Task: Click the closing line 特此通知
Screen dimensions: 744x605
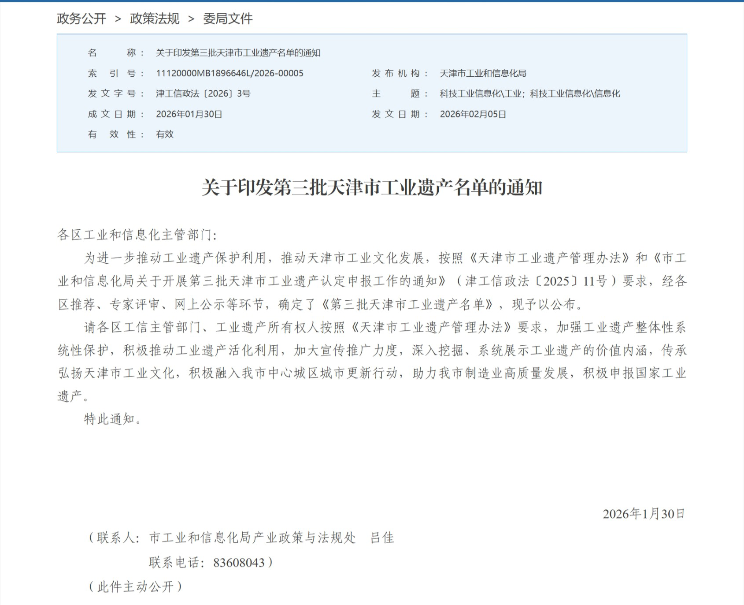Action: pyautogui.click(x=113, y=419)
